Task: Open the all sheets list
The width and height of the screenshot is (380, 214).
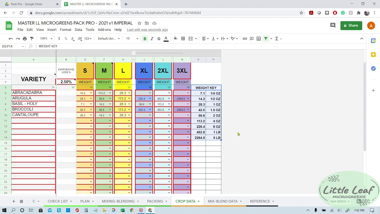Action: click(21, 201)
